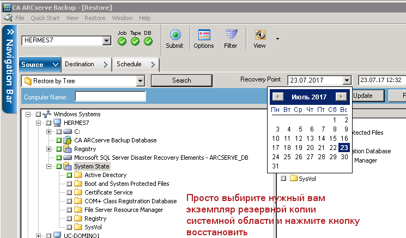406x238 pixels.
Task: Expand the UC-DOMINO1 node
Action: coord(38,236)
